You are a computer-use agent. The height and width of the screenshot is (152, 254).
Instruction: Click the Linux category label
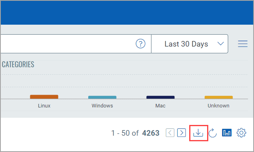[x=44, y=106]
